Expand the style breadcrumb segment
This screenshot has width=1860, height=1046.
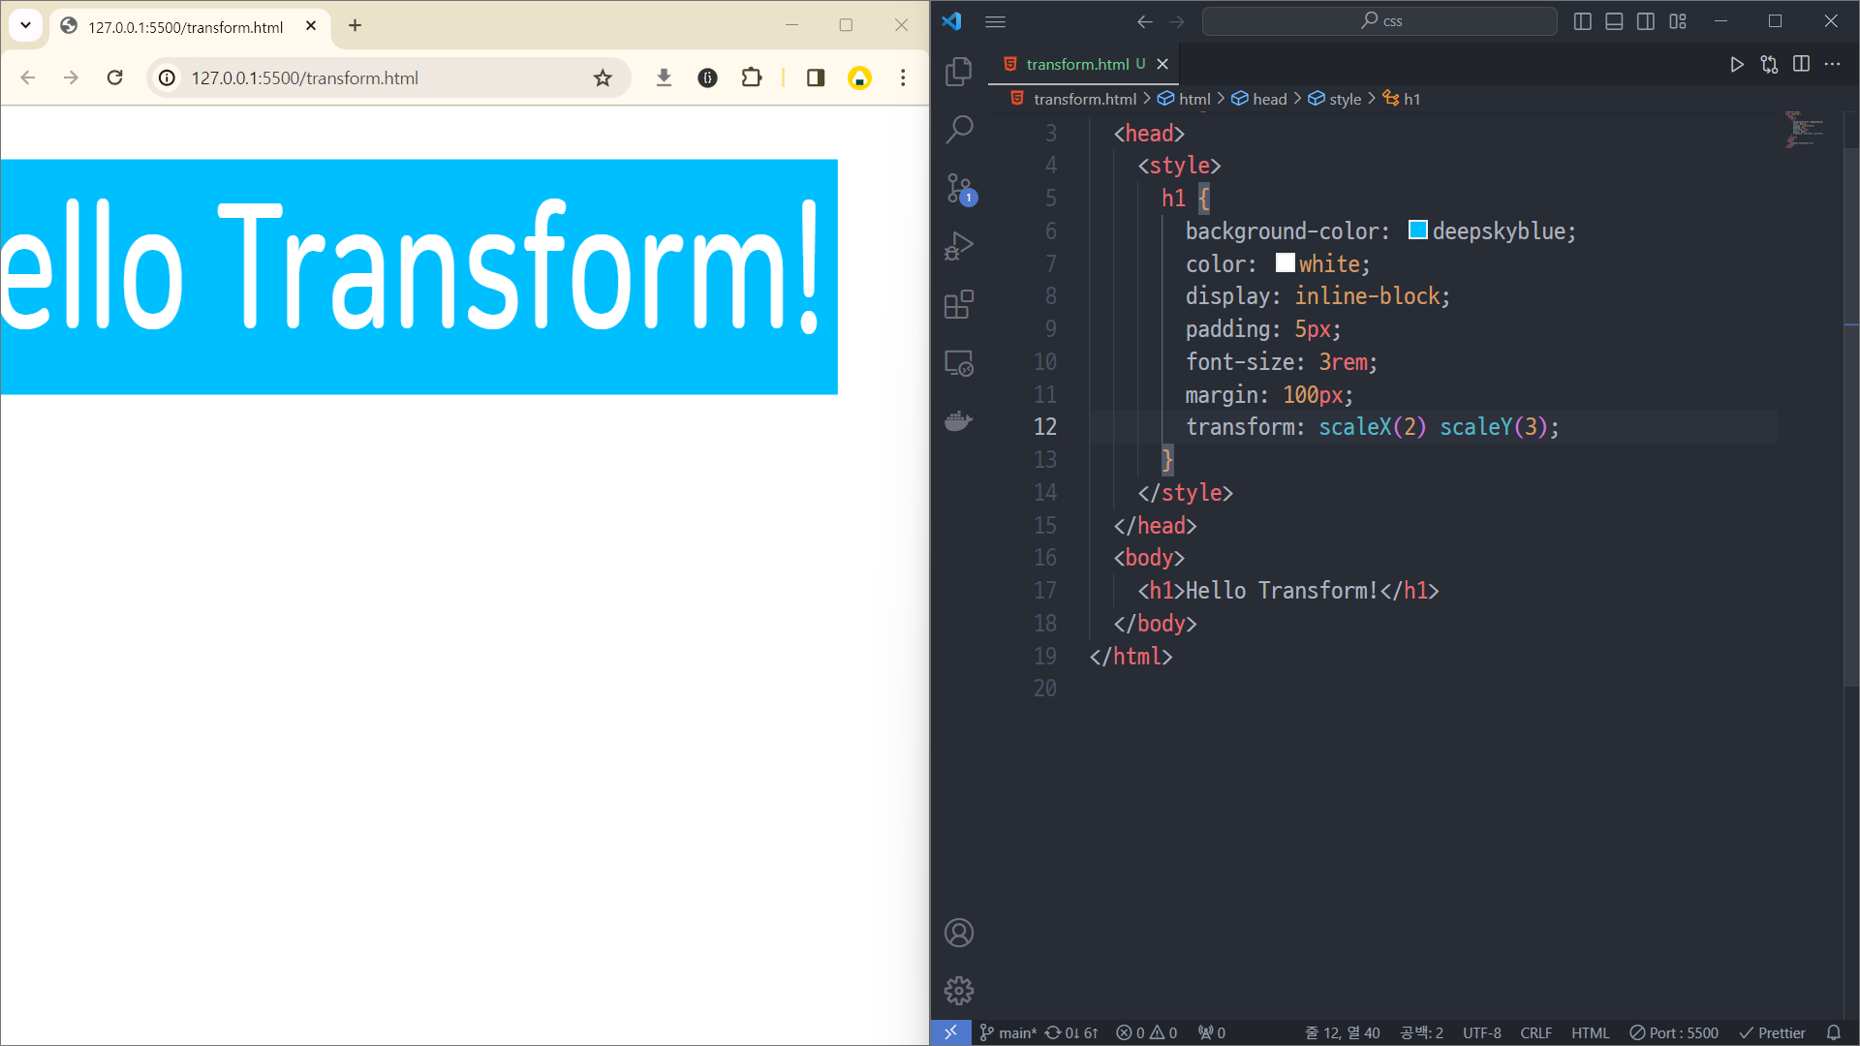pos(1345,99)
